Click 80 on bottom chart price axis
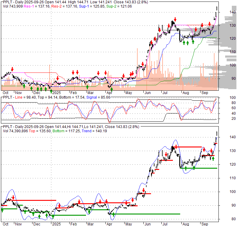Screen dimensions: 237x226 click(x=234, y=219)
